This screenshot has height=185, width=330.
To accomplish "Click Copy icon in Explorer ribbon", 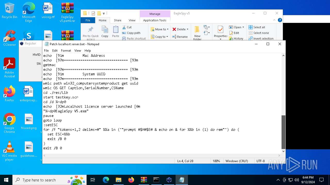I will pos(105,32).
